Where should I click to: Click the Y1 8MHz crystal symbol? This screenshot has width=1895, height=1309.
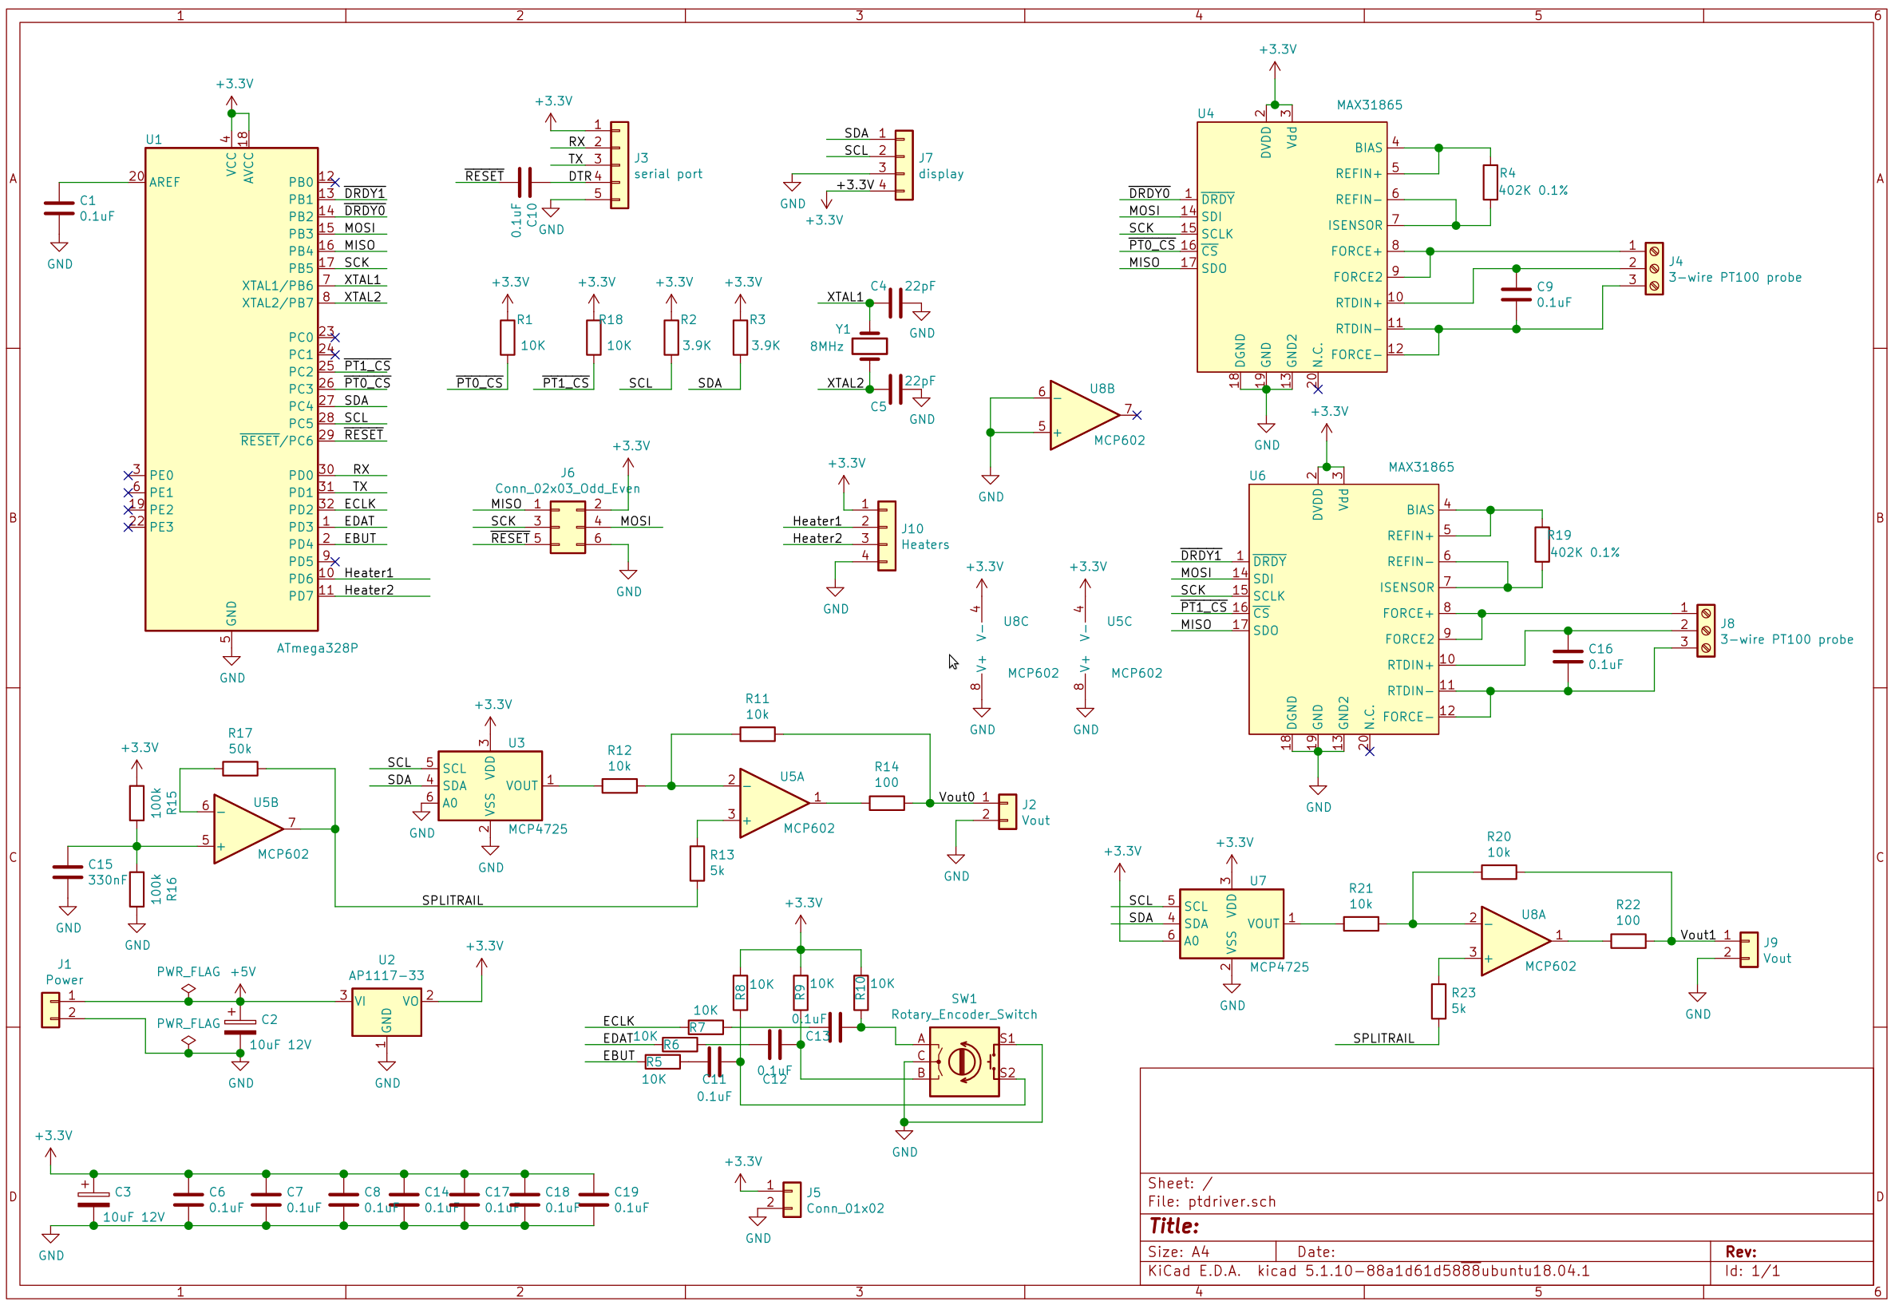click(869, 346)
